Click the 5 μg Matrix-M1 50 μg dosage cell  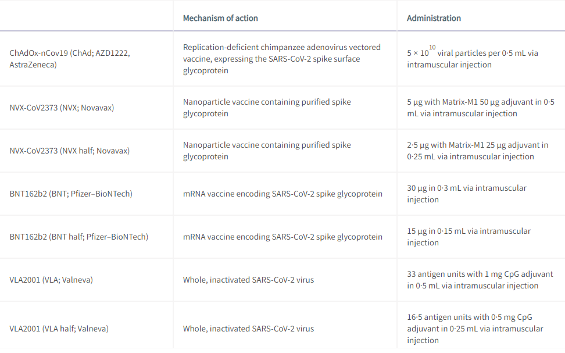point(481,108)
